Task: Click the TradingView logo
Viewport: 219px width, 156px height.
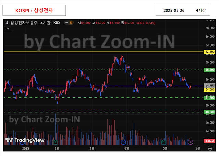Action: 25,140
